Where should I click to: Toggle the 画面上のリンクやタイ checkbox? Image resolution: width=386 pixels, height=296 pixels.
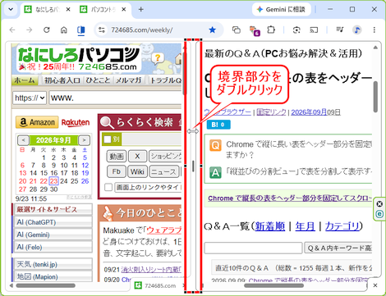point(108,188)
